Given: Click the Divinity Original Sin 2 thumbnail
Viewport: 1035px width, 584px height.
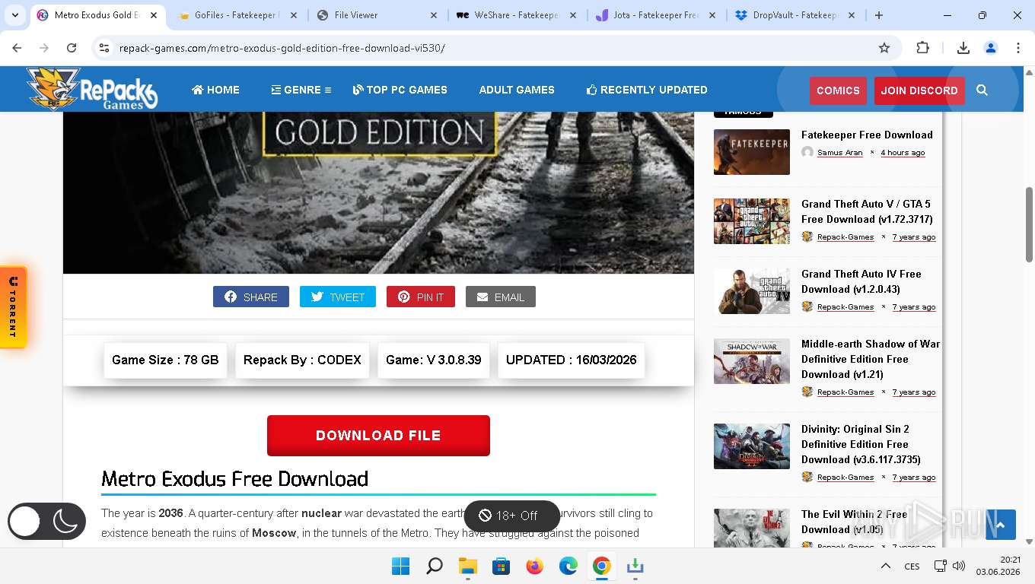Looking at the screenshot, I should (x=752, y=446).
